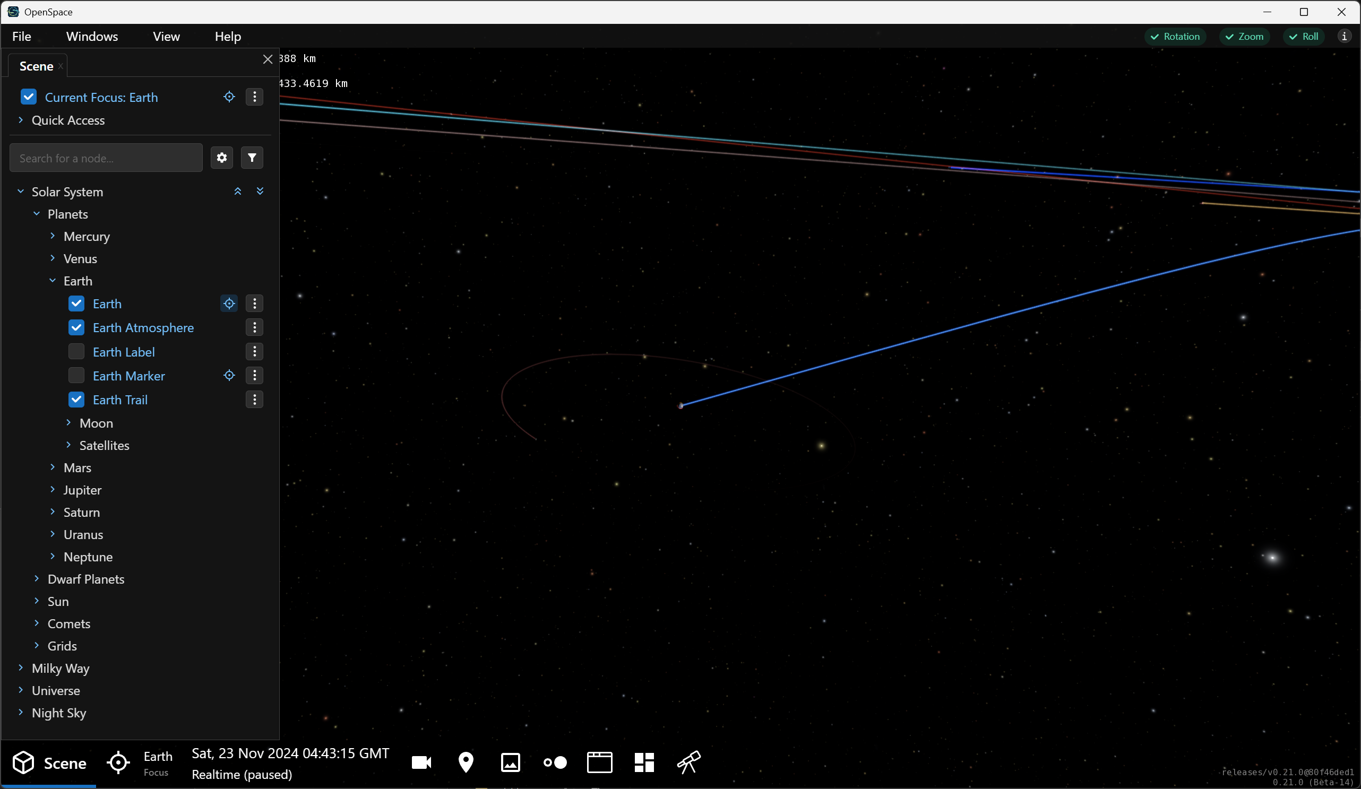Enable the Earth Marker checkbox
Viewport: 1361px width, 789px height.
(x=76, y=375)
